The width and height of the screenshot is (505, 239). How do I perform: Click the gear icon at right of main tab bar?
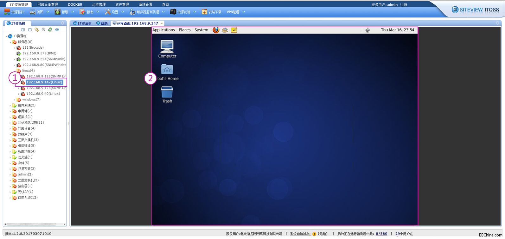point(497,23)
